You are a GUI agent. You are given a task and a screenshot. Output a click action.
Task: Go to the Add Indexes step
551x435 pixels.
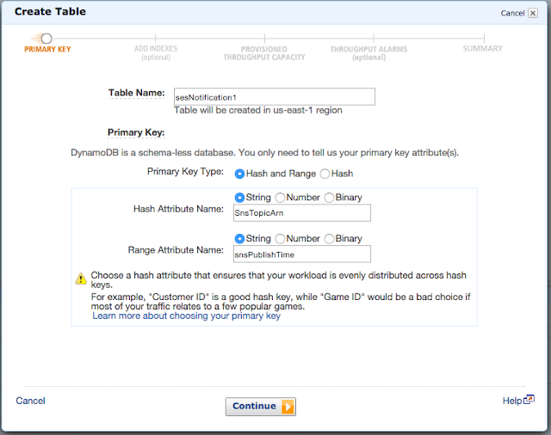(156, 52)
